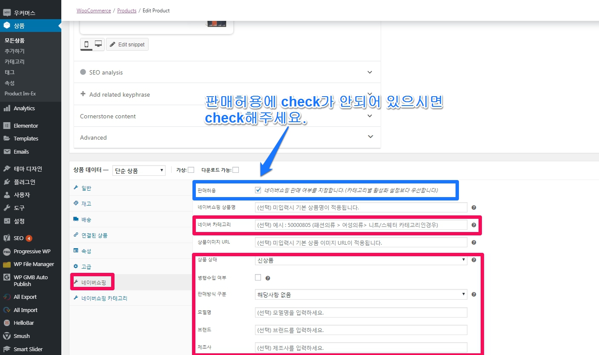This screenshot has width=599, height=355.
Task: Switch to the 재고 tab
Action: [x=86, y=204]
